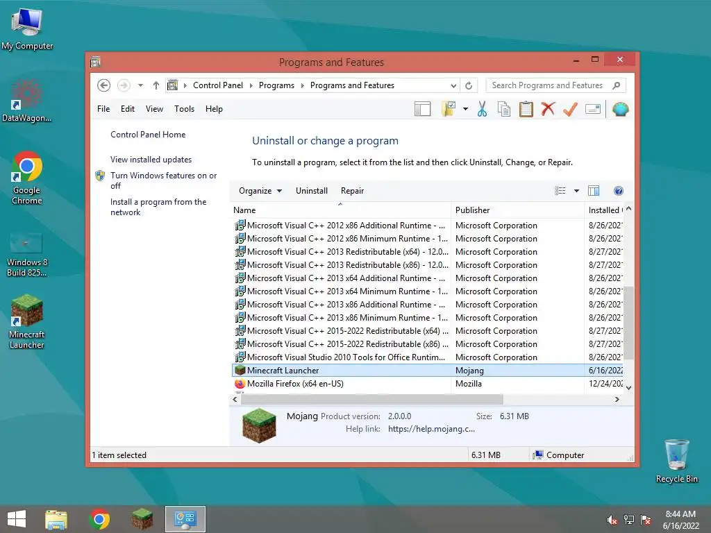711x533 pixels.
Task: Click the Uninstall button
Action: [312, 191]
